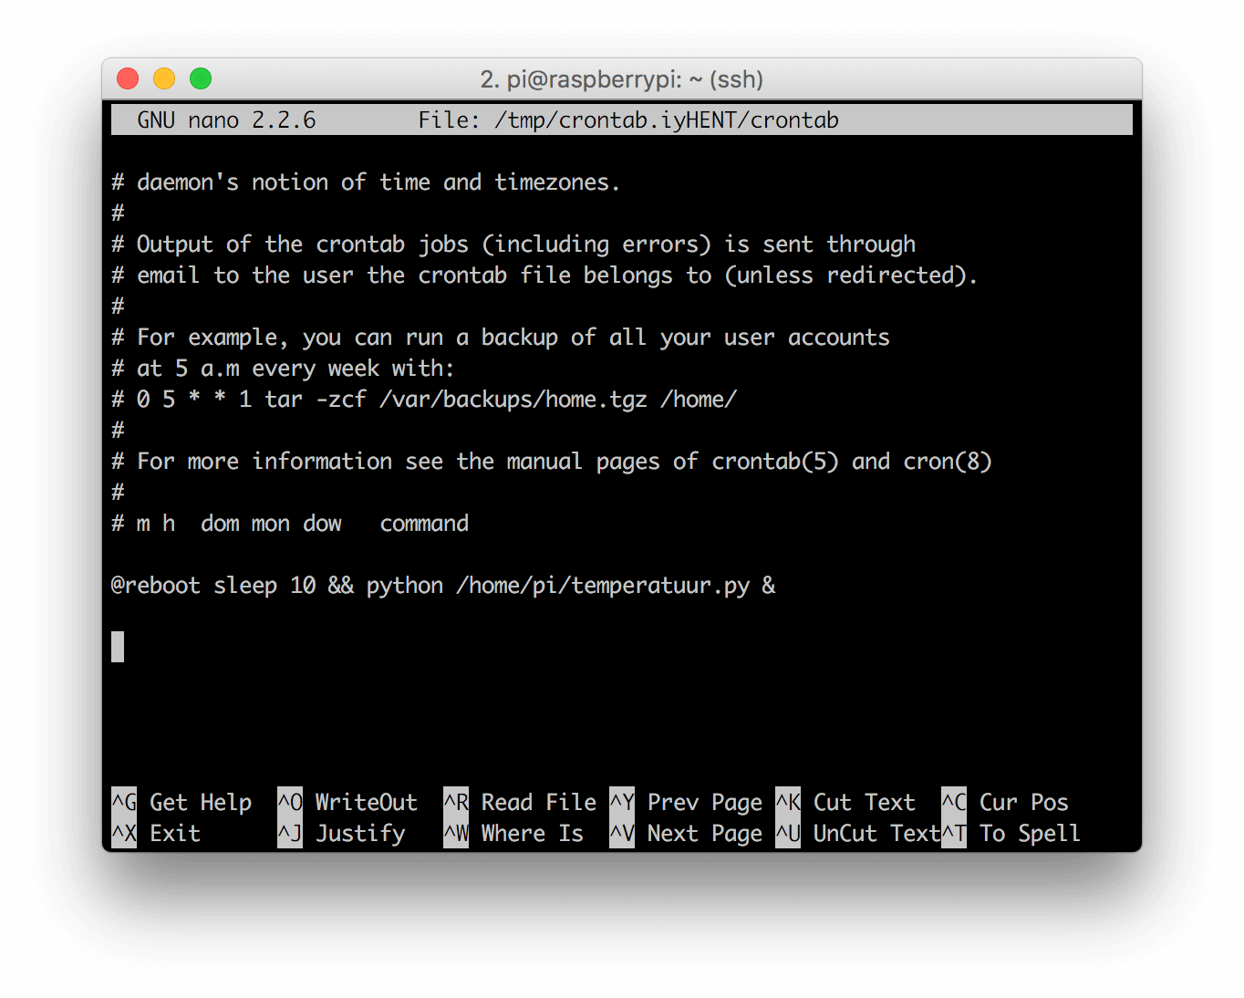Search the file via Where Is
The height and width of the screenshot is (998, 1244).
(x=532, y=833)
